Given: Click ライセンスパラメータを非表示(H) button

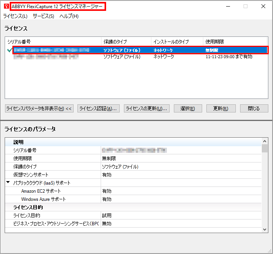Looking at the screenshot, I should coord(39,109).
